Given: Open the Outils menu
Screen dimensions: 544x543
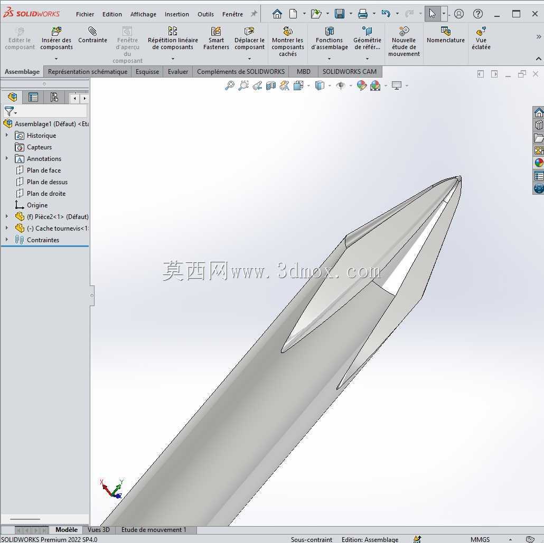Looking at the screenshot, I should pyautogui.click(x=205, y=14).
